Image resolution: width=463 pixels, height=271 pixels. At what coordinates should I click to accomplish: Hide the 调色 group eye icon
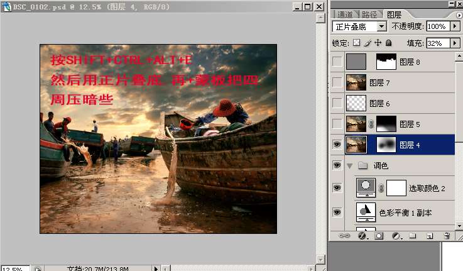coord(337,166)
